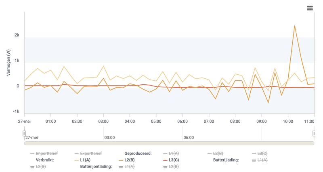323x172 pixels.
Task: Click the 2k y-axis label
Action: point(17,35)
